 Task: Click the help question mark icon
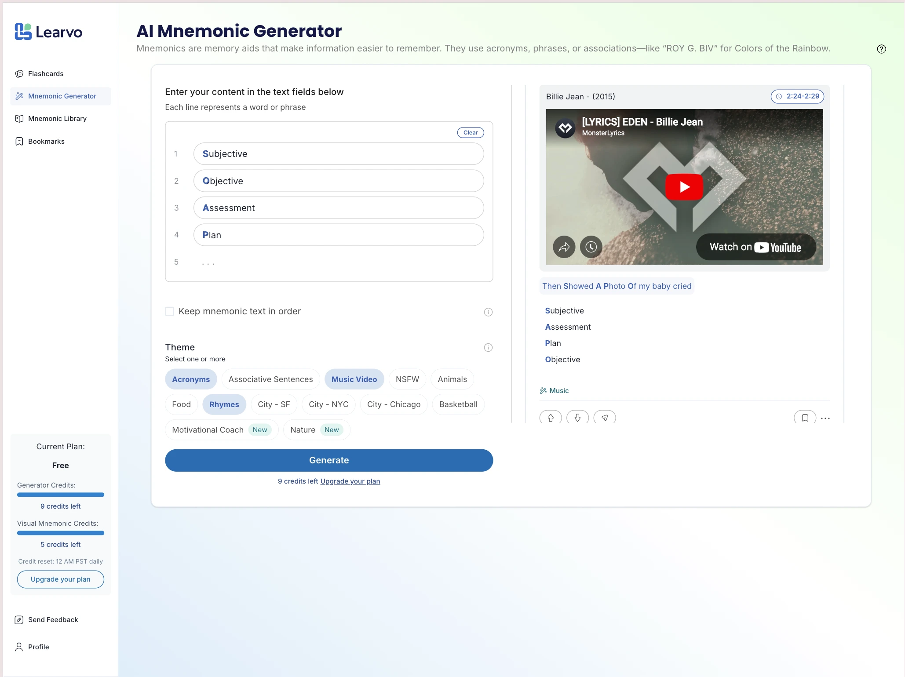pos(881,49)
